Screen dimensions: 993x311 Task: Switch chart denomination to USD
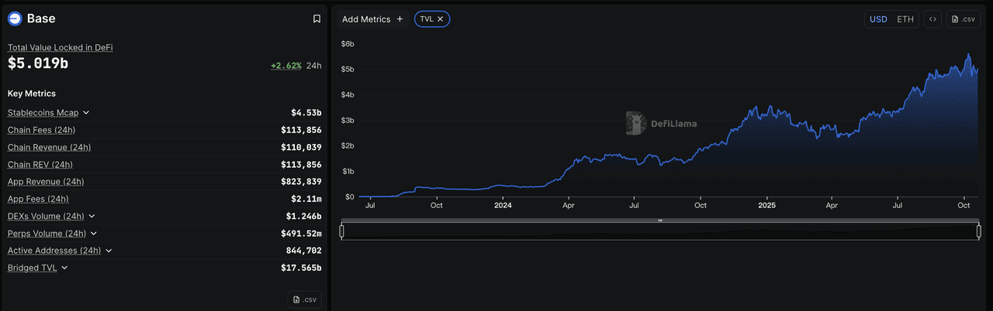pos(878,19)
